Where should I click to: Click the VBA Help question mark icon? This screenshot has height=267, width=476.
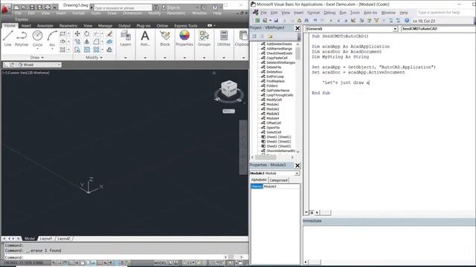[x=407, y=21]
